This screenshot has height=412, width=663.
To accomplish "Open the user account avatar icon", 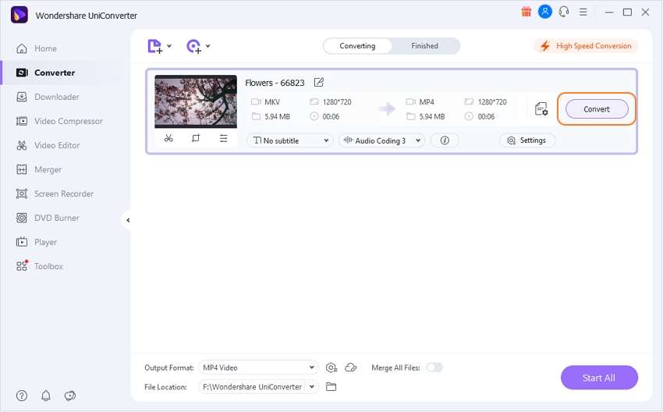I will pyautogui.click(x=544, y=12).
